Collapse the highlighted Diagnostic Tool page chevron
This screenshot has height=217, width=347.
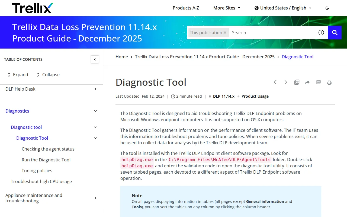point(95,138)
